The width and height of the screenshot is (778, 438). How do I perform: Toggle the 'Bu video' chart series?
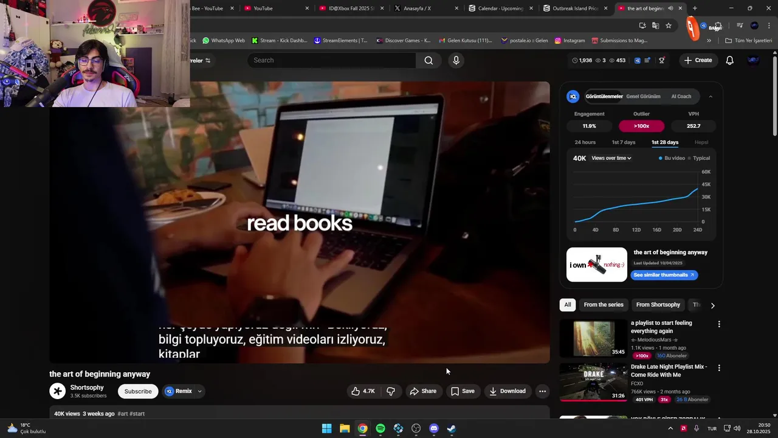click(672, 158)
